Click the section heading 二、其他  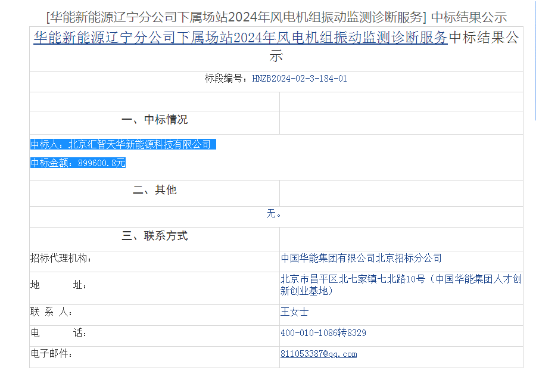[x=154, y=189]
